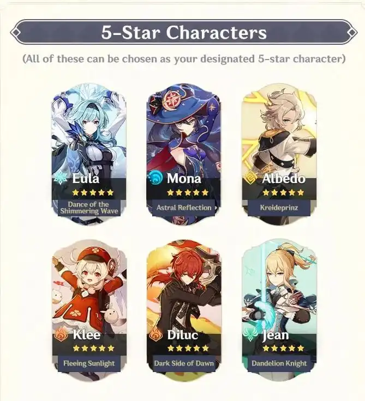Select Eula's character portrait card

tap(89, 154)
